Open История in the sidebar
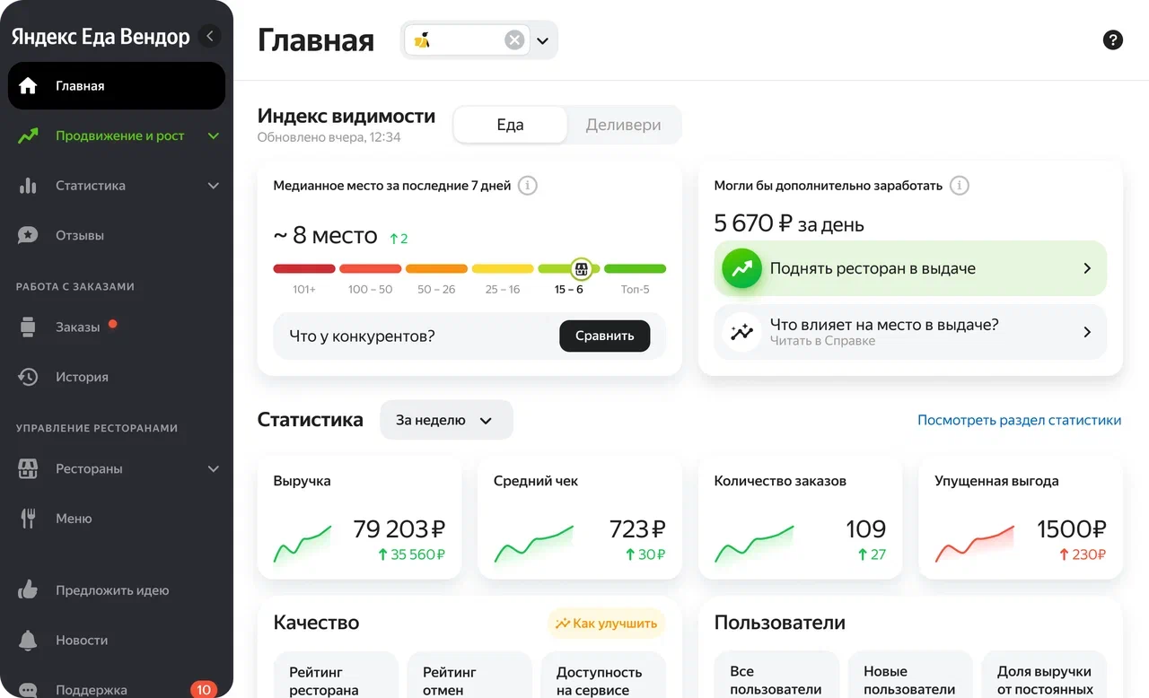The image size is (1149, 698). pyautogui.click(x=82, y=377)
